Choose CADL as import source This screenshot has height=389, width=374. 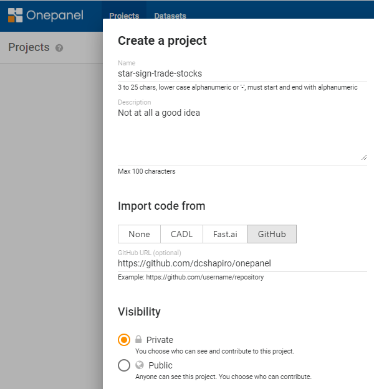point(182,234)
